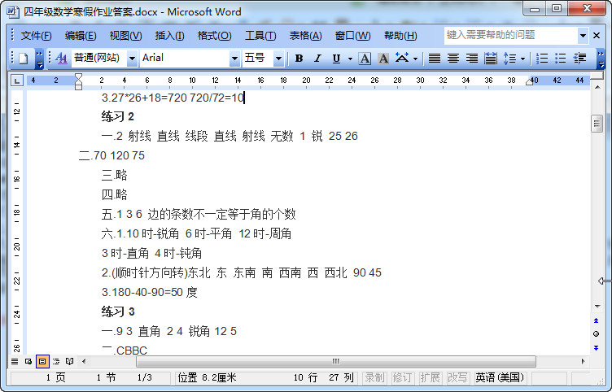Align text right
Viewport: 612px width, 392px height.
(472, 59)
